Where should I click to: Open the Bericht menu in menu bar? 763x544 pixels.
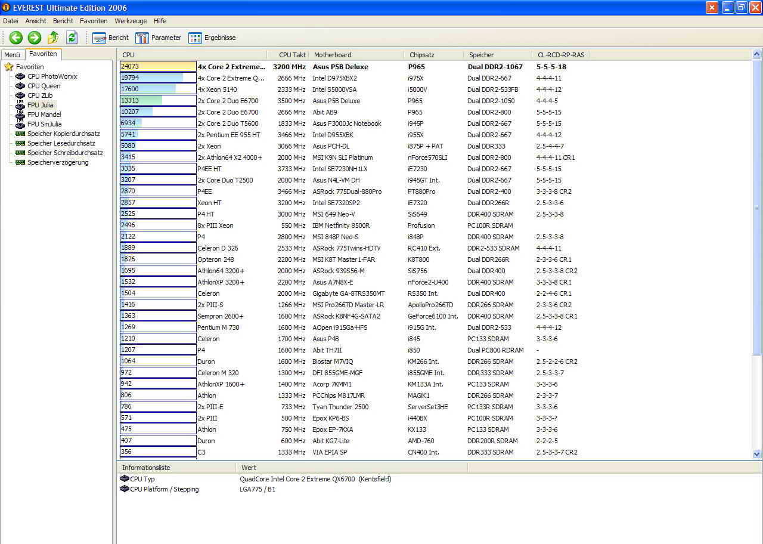click(x=63, y=21)
